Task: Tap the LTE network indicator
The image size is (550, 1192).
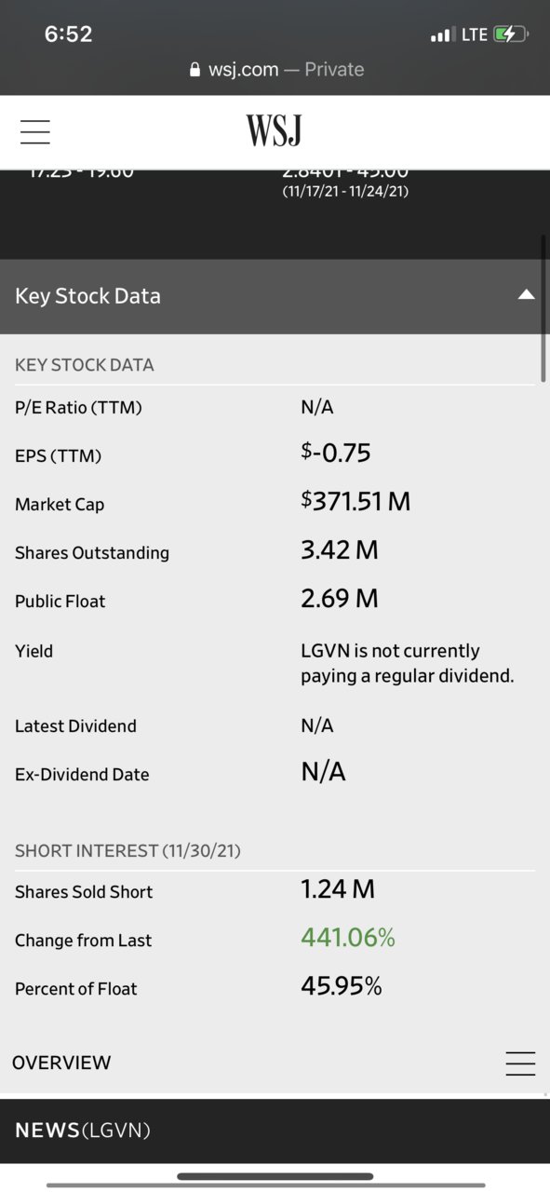Action: [475, 34]
